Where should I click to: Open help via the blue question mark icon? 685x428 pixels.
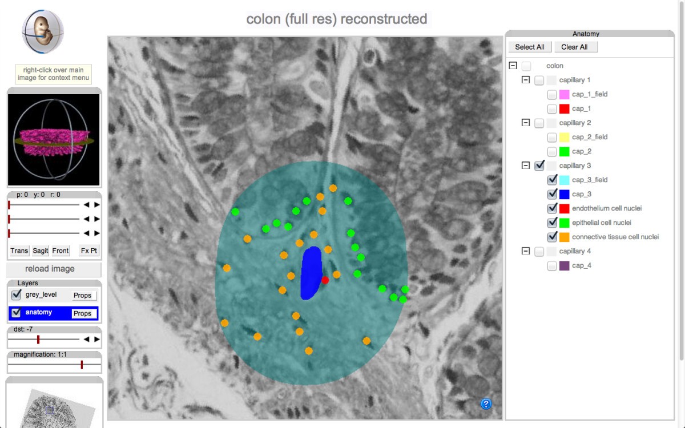coord(486,403)
